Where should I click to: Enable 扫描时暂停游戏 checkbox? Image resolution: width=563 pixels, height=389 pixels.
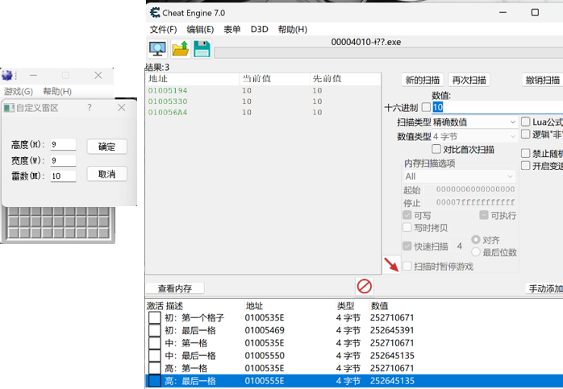click(407, 267)
